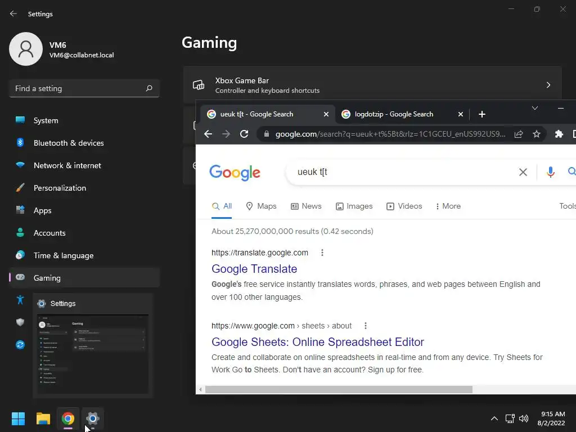Click the VM6@collabnet.local account name
576x432 pixels.
coord(82,55)
